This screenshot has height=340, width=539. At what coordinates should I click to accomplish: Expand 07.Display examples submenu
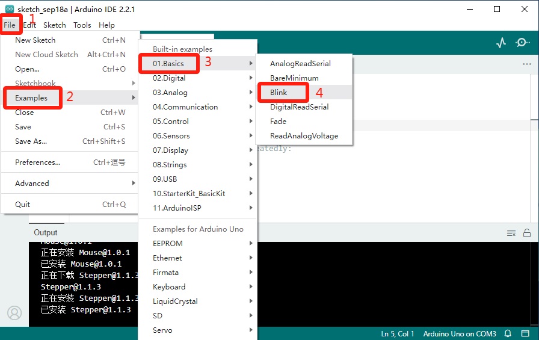[198, 150]
